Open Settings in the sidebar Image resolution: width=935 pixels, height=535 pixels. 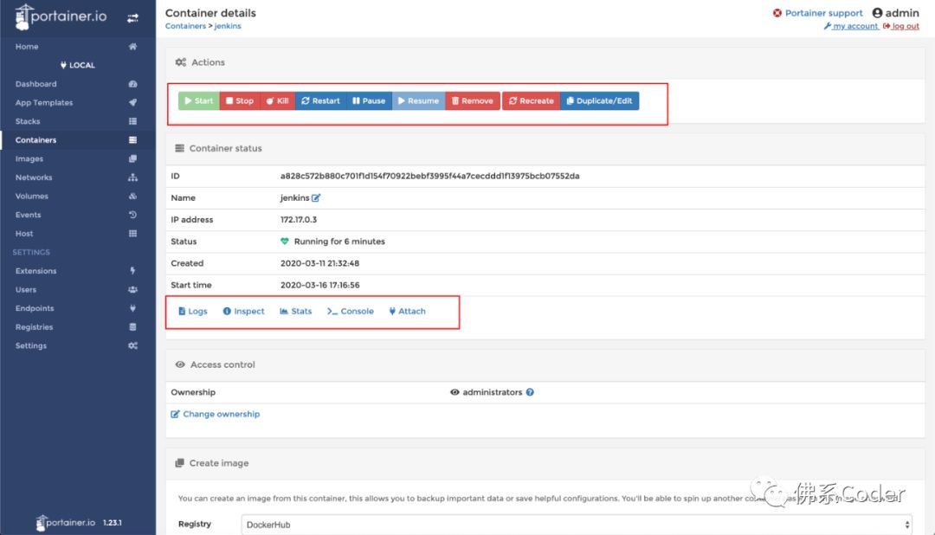pyautogui.click(x=31, y=345)
